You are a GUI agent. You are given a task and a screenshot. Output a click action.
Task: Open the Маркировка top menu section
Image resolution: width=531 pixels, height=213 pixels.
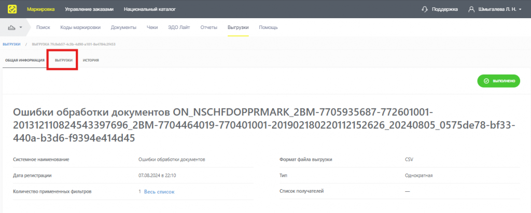(40, 9)
